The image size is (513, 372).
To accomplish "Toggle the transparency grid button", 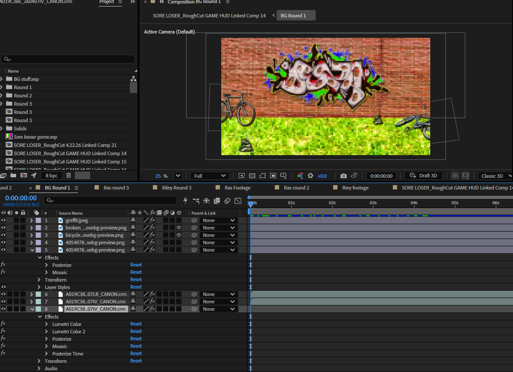I will [x=252, y=176].
